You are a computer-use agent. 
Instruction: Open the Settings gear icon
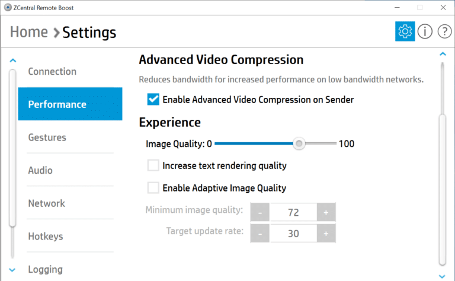(405, 31)
